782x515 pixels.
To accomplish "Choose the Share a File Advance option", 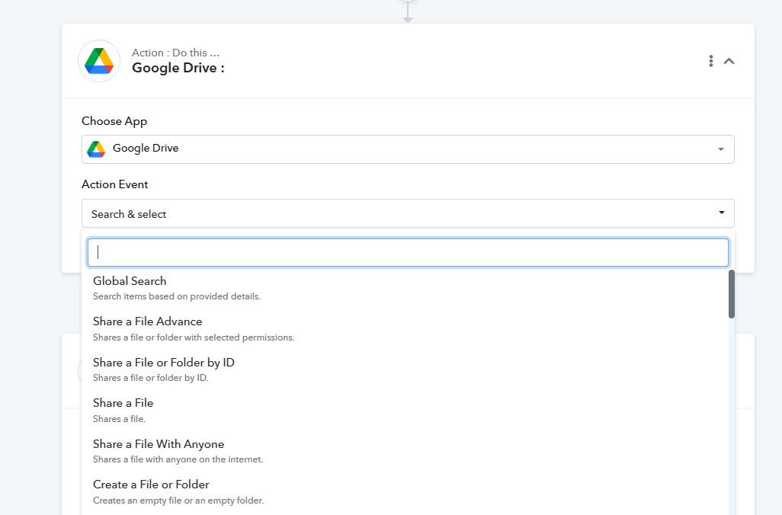I will tap(148, 321).
